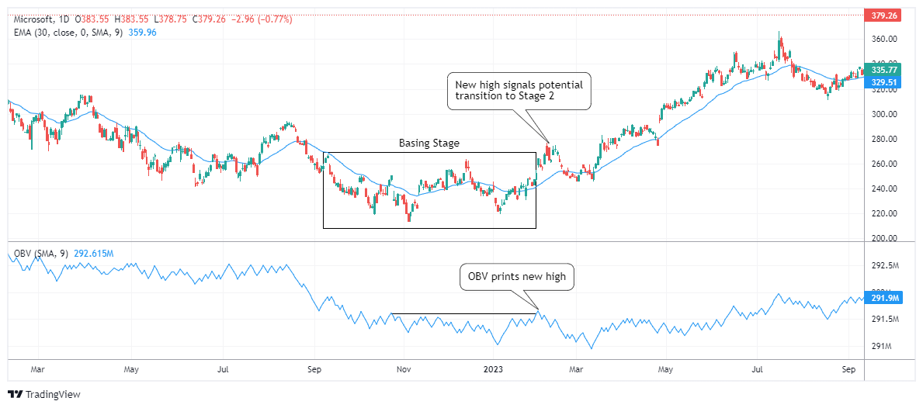
Task: Click the Sep label right before Nov
Action: click(314, 370)
